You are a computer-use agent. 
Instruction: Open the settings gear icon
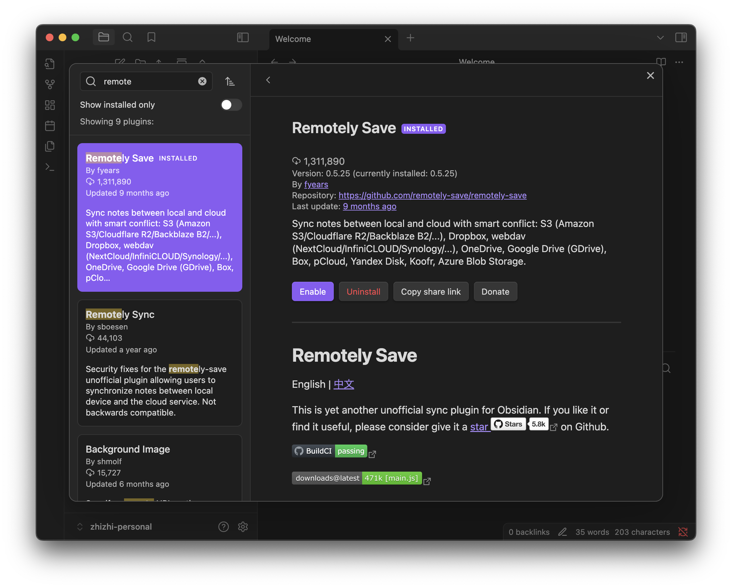(243, 526)
